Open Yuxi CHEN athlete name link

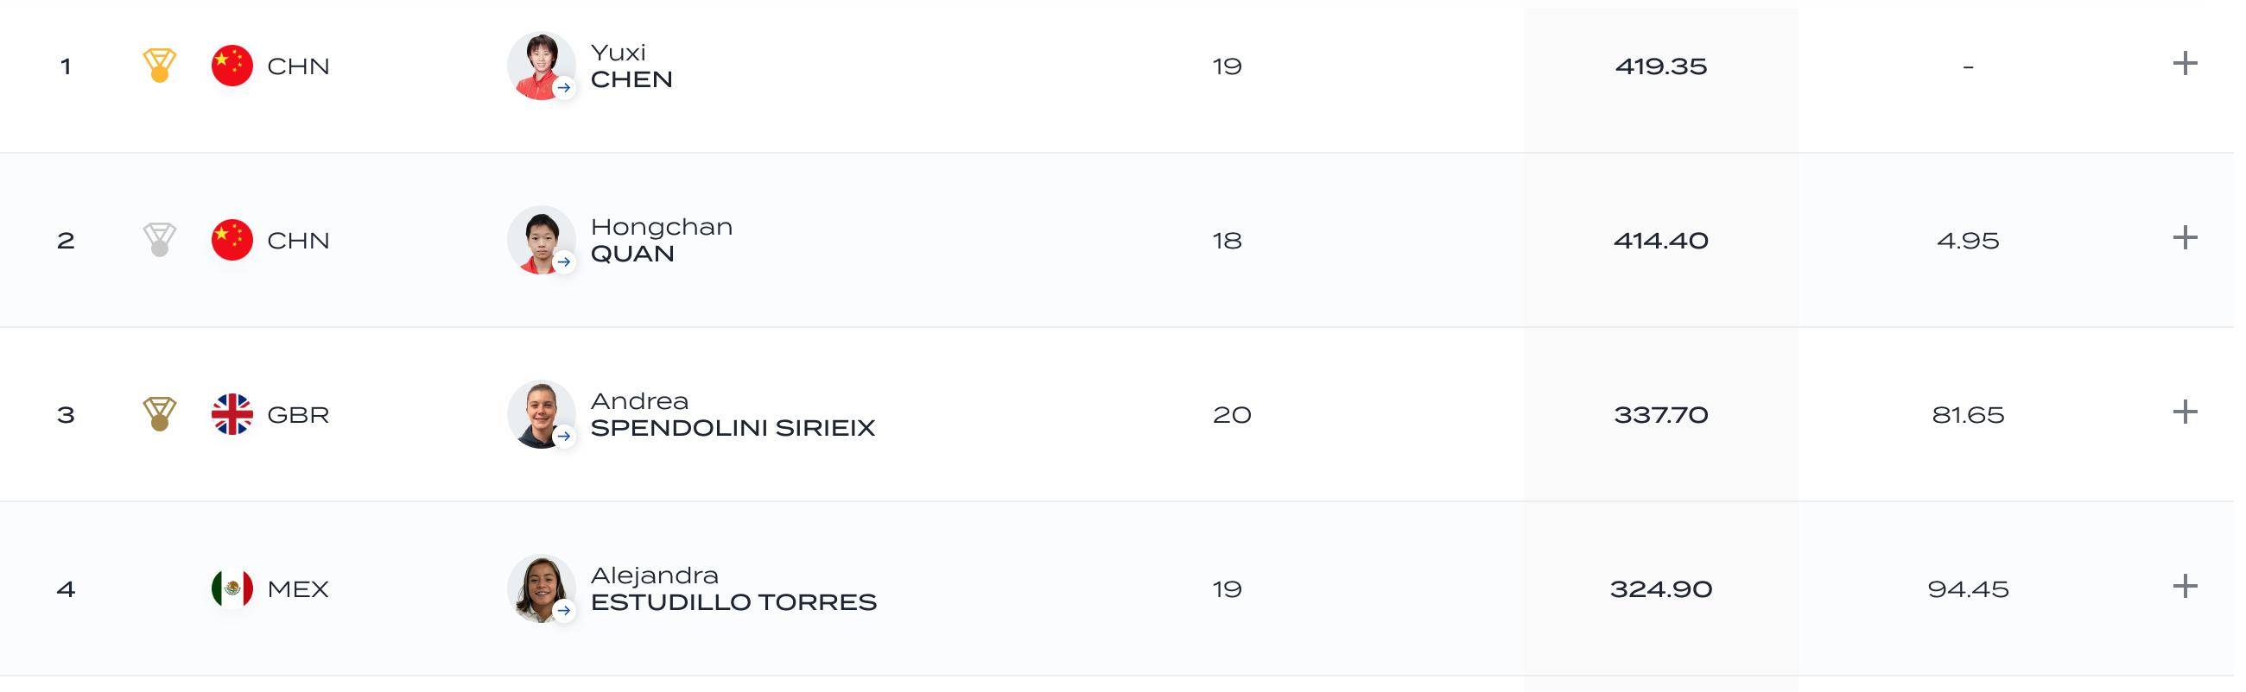pyautogui.click(x=631, y=66)
